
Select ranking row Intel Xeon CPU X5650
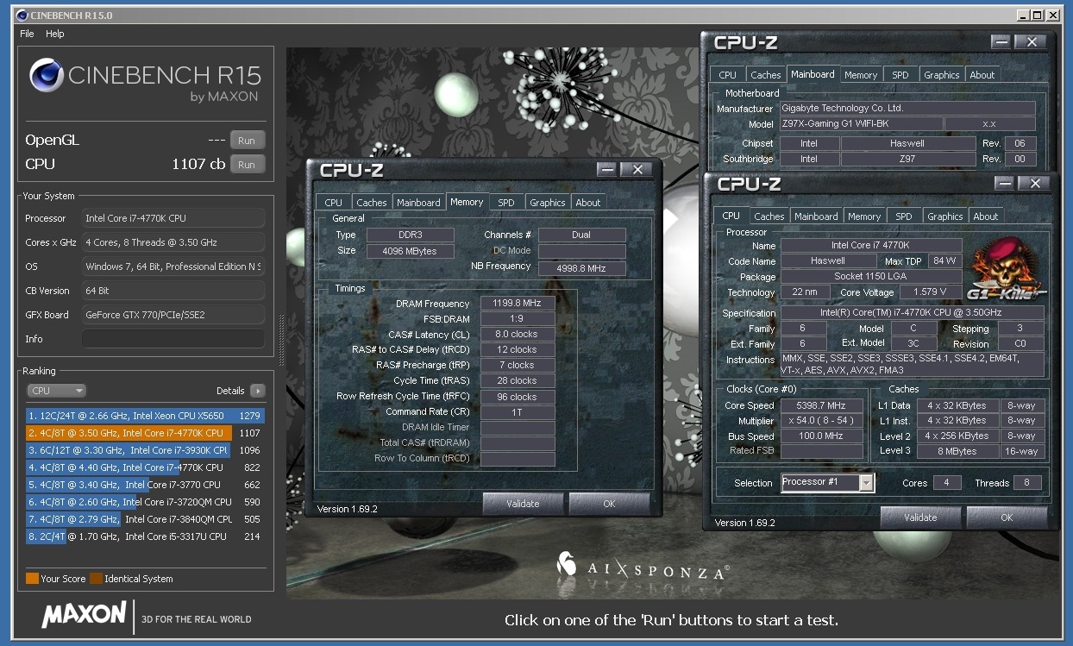pyautogui.click(x=144, y=416)
